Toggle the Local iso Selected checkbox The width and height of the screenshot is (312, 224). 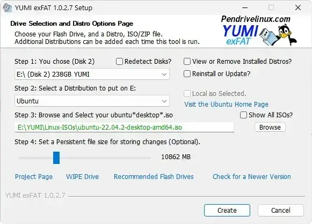point(187,94)
